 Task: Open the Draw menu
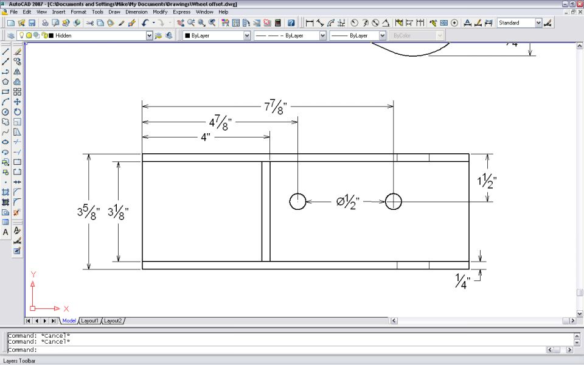(x=114, y=12)
